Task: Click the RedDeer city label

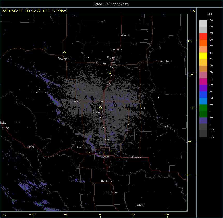Action: (114, 66)
